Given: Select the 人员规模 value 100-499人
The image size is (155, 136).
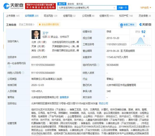Looking at the screenshot, I should (x=37, y=91).
